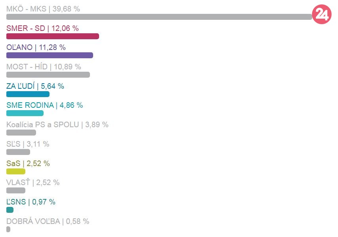Click the gray MOST - HÍD bar
The width and height of the screenshot is (338, 237).
48,75
